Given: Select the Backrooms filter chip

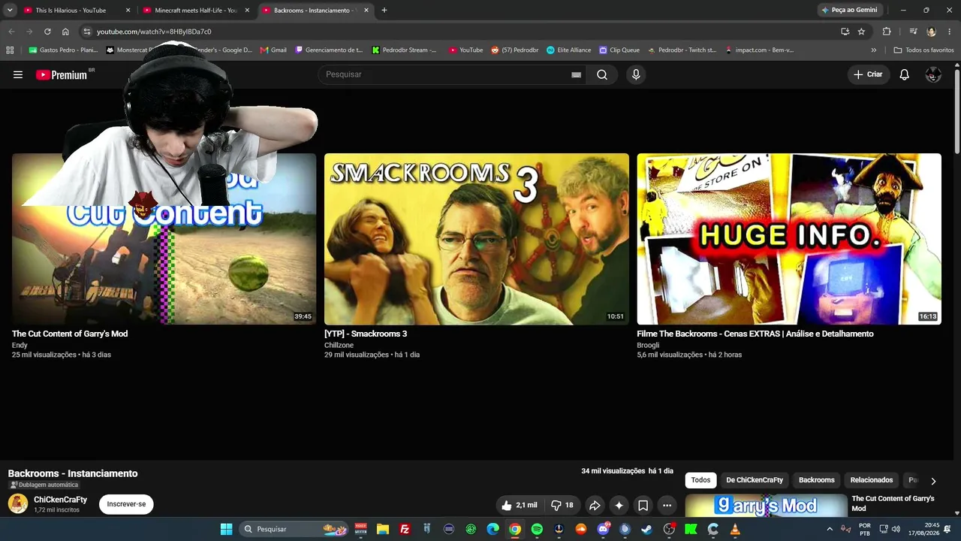Looking at the screenshot, I should click(817, 480).
